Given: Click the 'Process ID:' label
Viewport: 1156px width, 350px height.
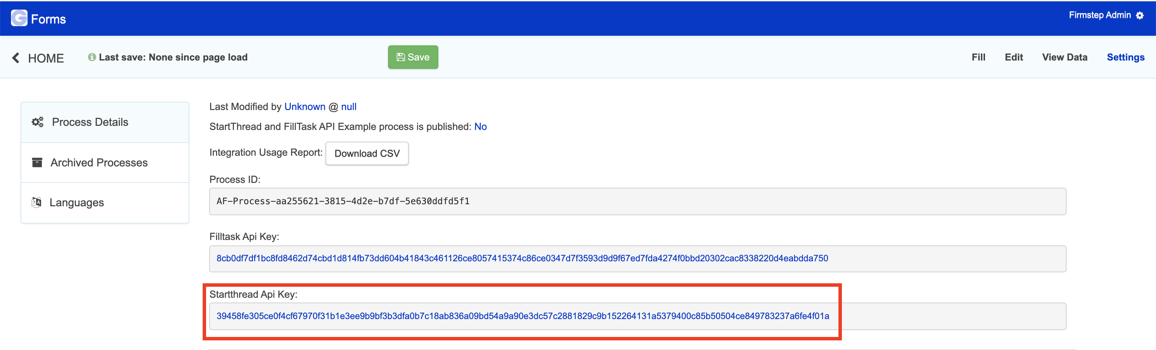Looking at the screenshot, I should tap(235, 179).
